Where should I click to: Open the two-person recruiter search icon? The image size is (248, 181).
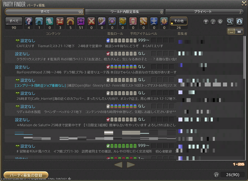coord(240,22)
